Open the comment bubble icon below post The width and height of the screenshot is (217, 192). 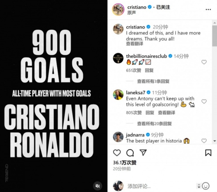coord(130,153)
